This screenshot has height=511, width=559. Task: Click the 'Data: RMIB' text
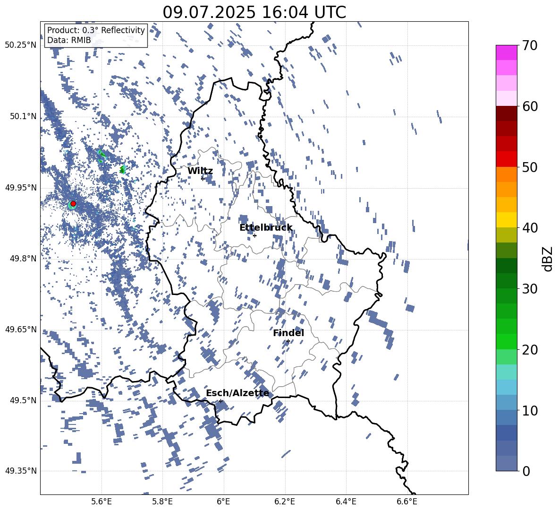pos(69,40)
